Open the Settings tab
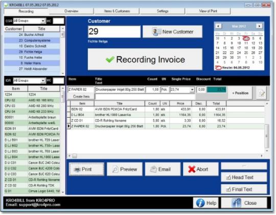 pyautogui.click(x=163, y=11)
